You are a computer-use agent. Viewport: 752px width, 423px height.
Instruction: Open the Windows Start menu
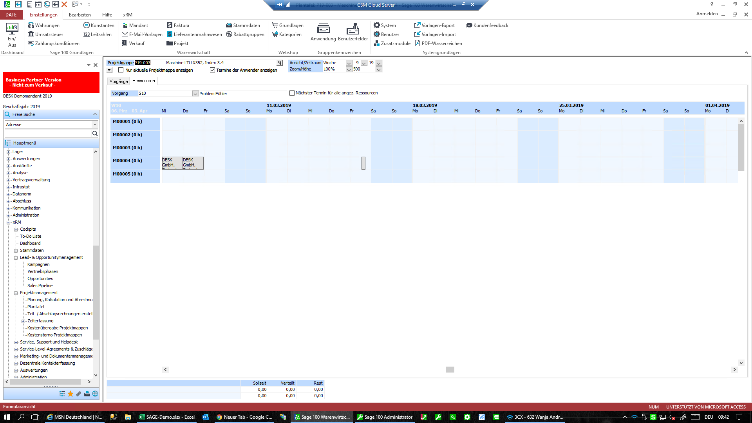[x=7, y=417]
